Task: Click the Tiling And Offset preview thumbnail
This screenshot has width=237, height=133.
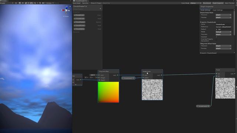Action: pos(109,92)
